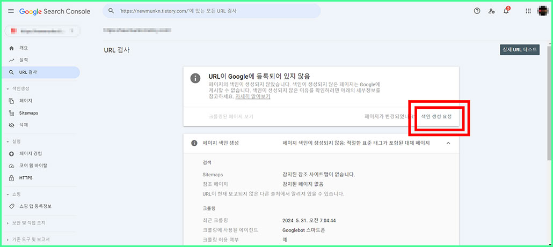The width and height of the screenshot is (553, 247).
Task: Click the 최근 크롤링 label
Action: [x=215, y=221]
